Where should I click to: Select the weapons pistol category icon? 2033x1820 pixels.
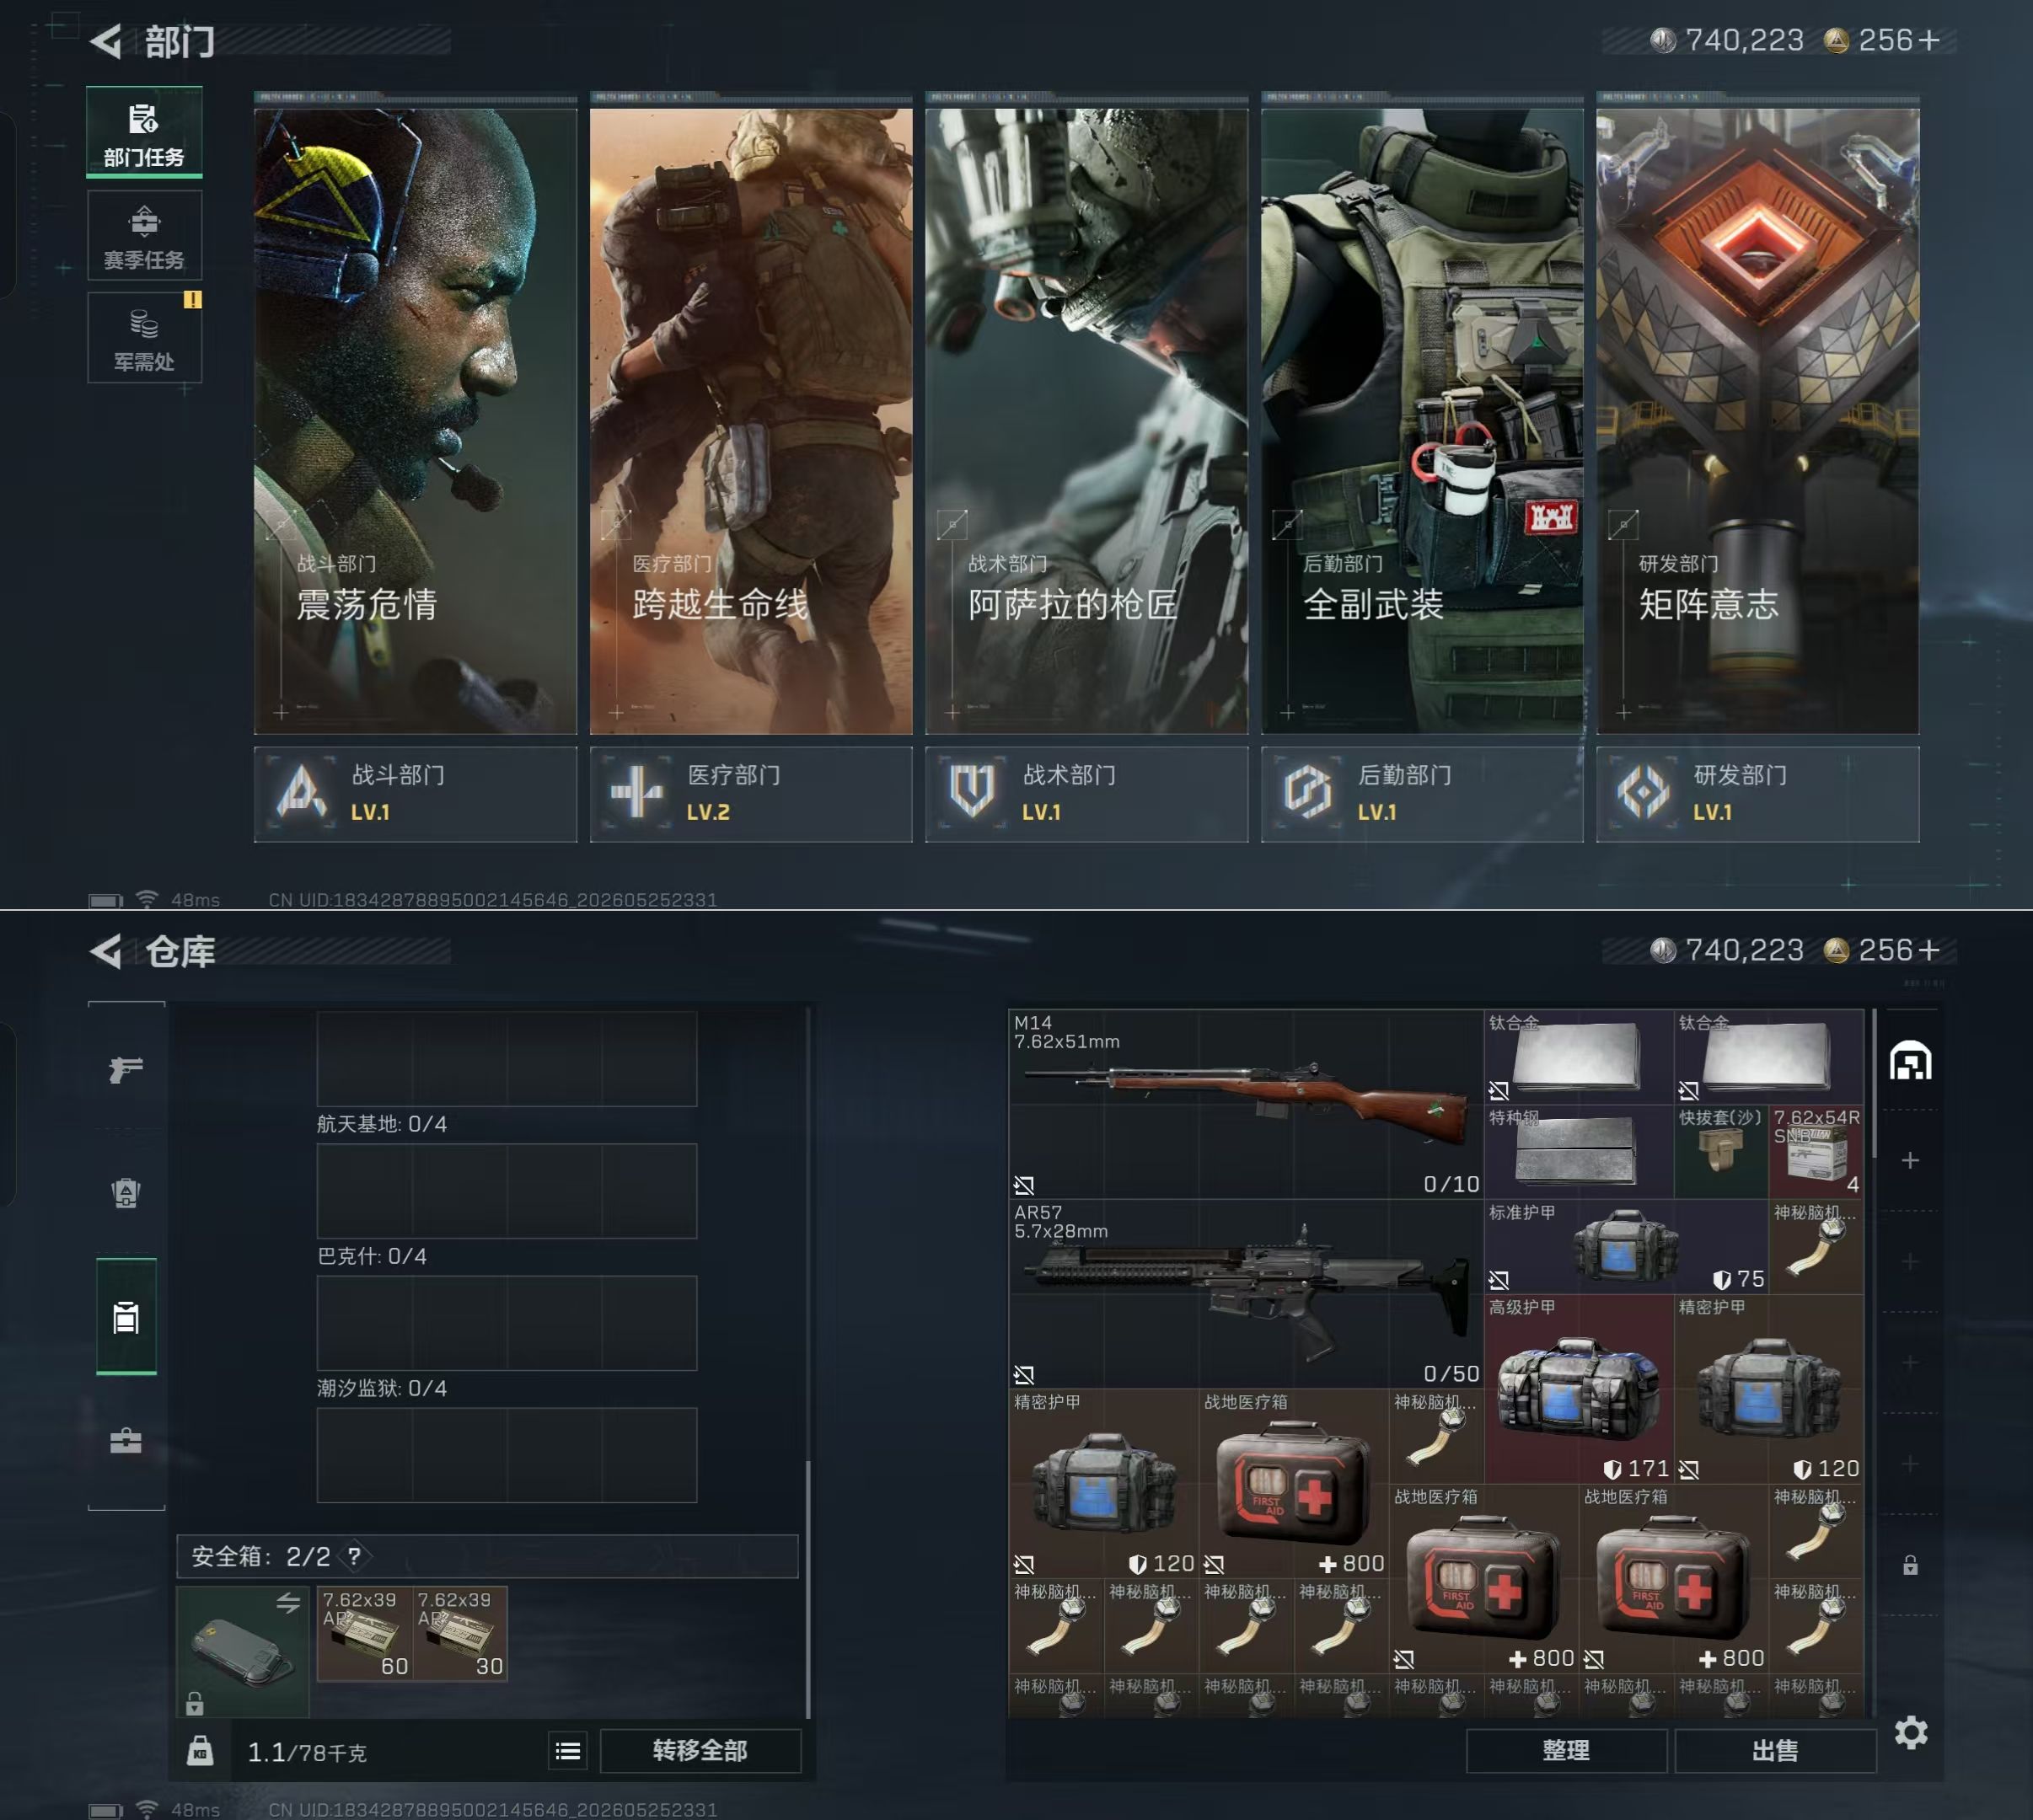[126, 1069]
